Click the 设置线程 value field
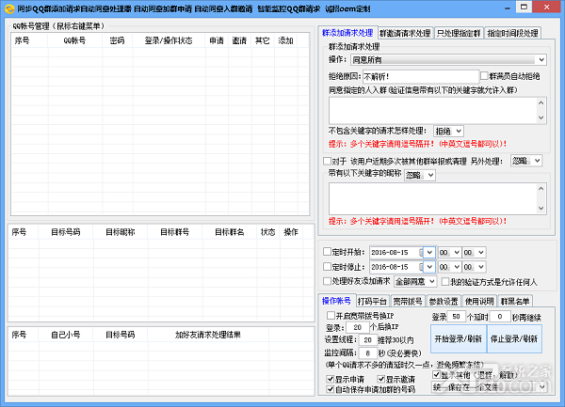Viewport: 565px width, 407px height. tap(367, 339)
